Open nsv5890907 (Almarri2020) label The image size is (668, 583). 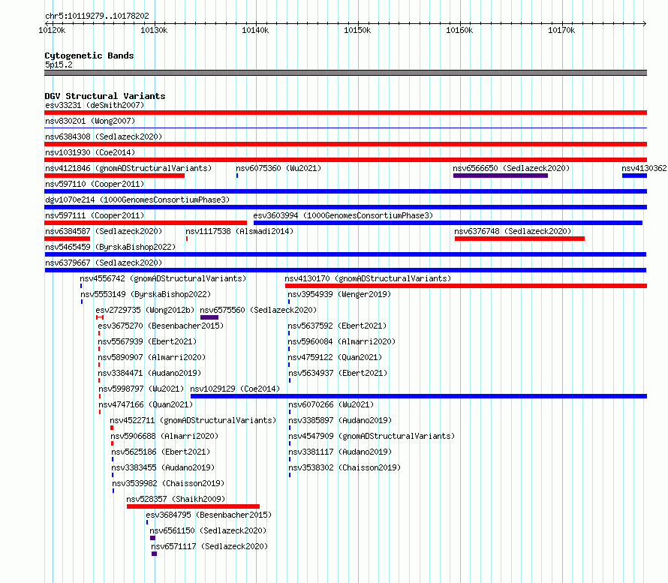pyautogui.click(x=152, y=357)
